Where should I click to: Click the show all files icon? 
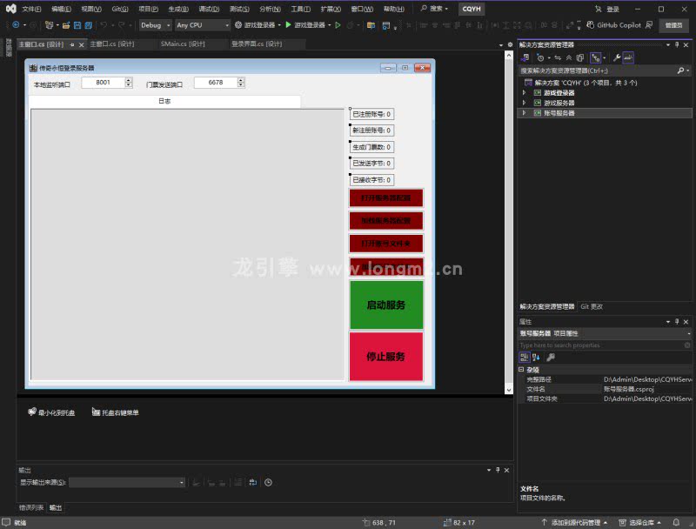[x=579, y=57]
